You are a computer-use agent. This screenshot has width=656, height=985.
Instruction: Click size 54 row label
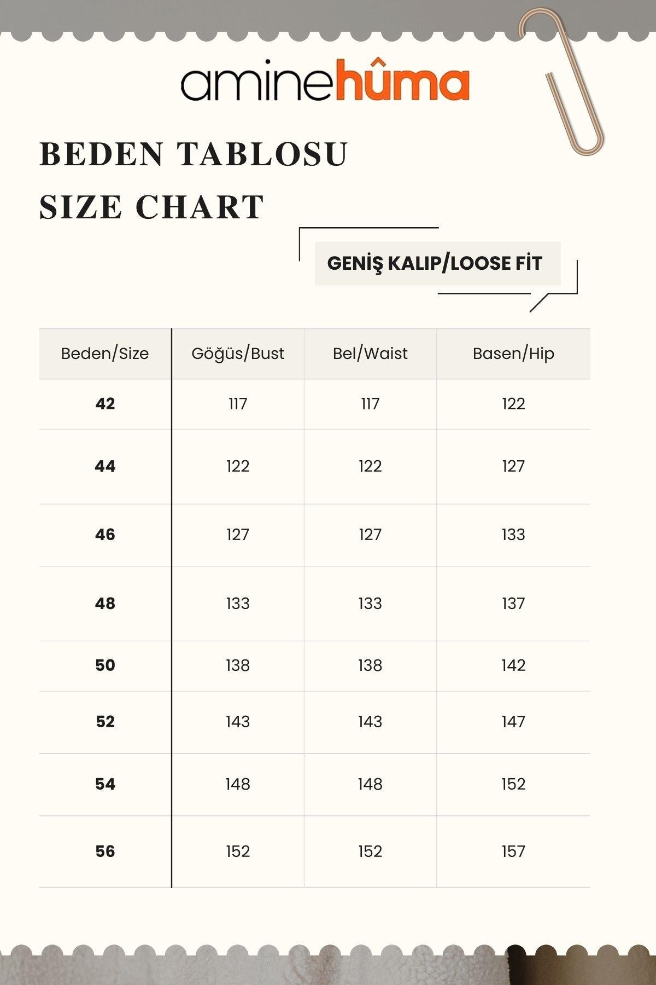105,784
